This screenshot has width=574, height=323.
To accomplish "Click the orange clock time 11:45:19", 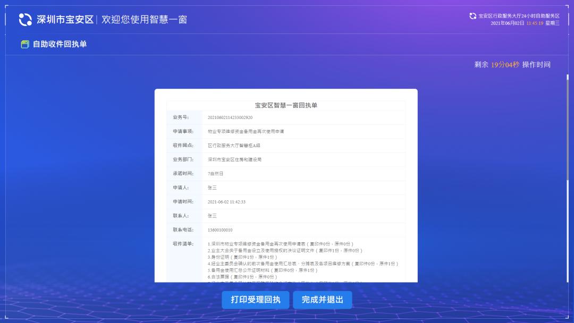I will pyautogui.click(x=535, y=23).
